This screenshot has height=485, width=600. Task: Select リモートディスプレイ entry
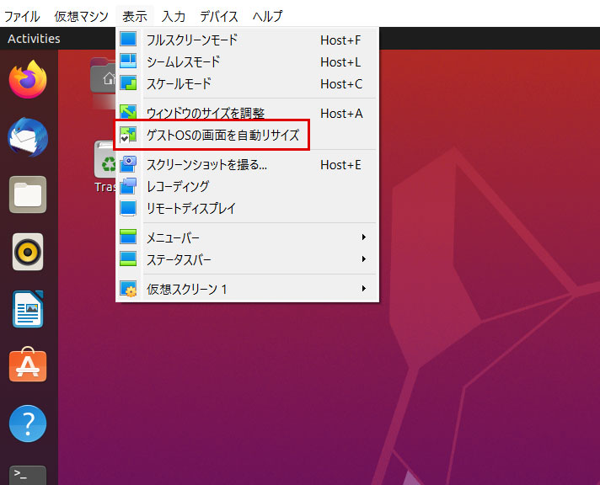(247, 208)
